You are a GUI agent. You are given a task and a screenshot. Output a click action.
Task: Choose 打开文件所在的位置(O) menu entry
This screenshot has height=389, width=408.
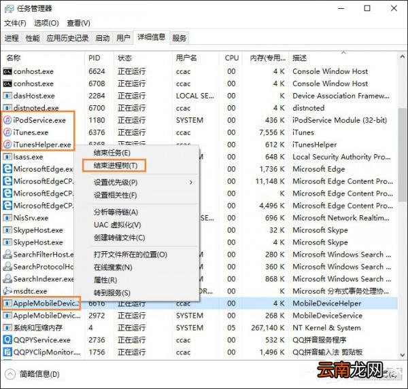pos(131,255)
